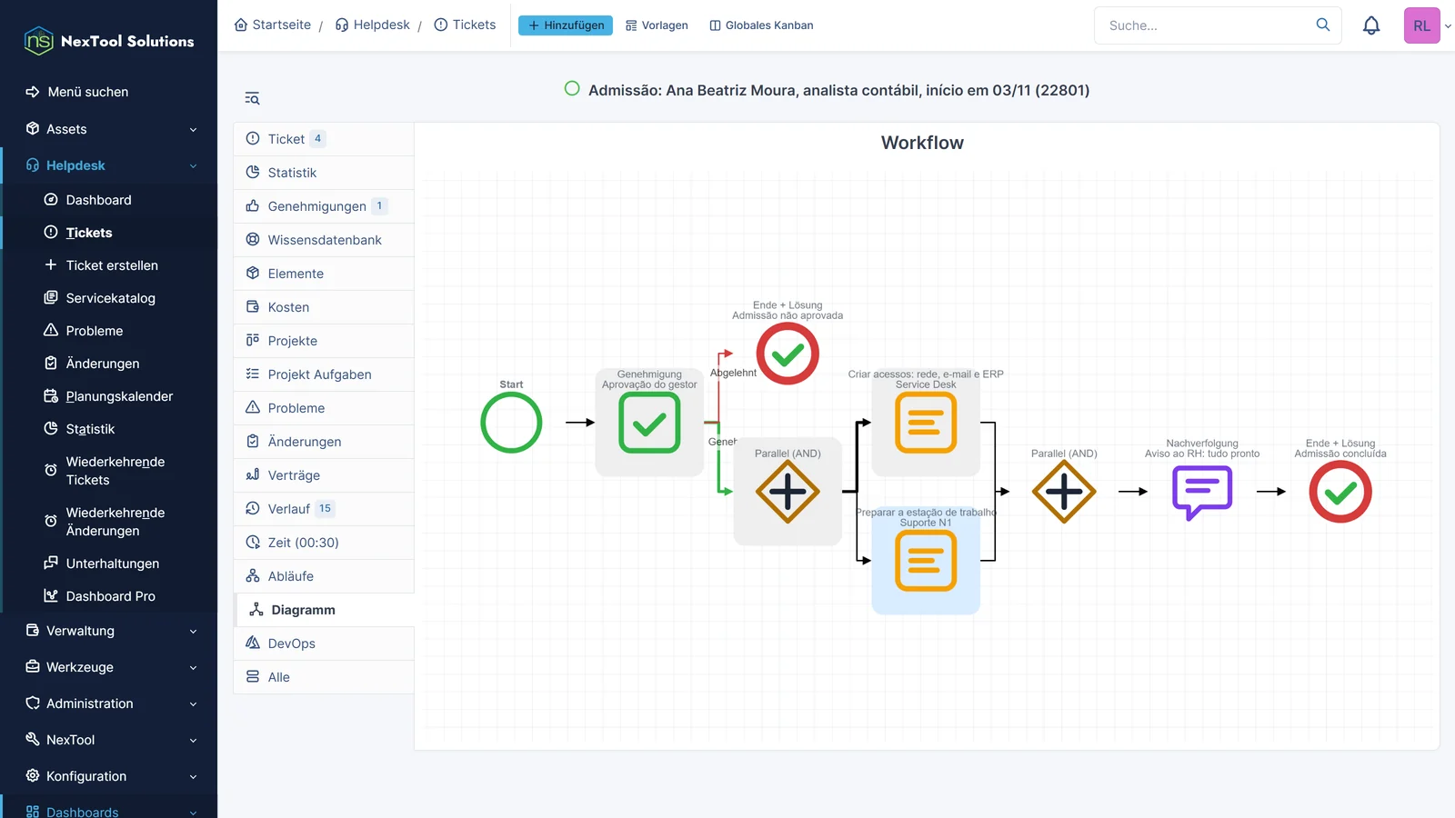This screenshot has height=818, width=1455.
Task: Select the Aprovação do gestor approval node
Action: click(649, 423)
